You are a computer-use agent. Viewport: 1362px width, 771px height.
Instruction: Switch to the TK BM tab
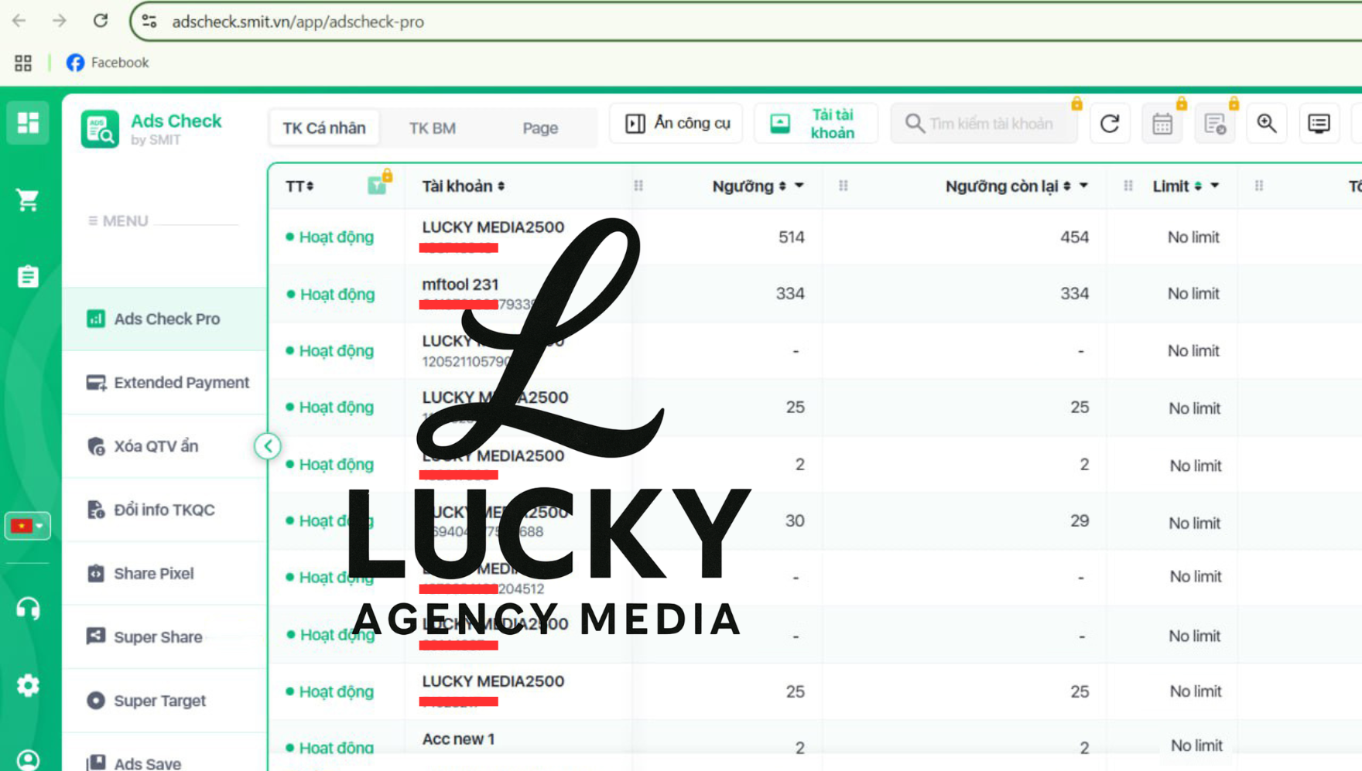(433, 128)
